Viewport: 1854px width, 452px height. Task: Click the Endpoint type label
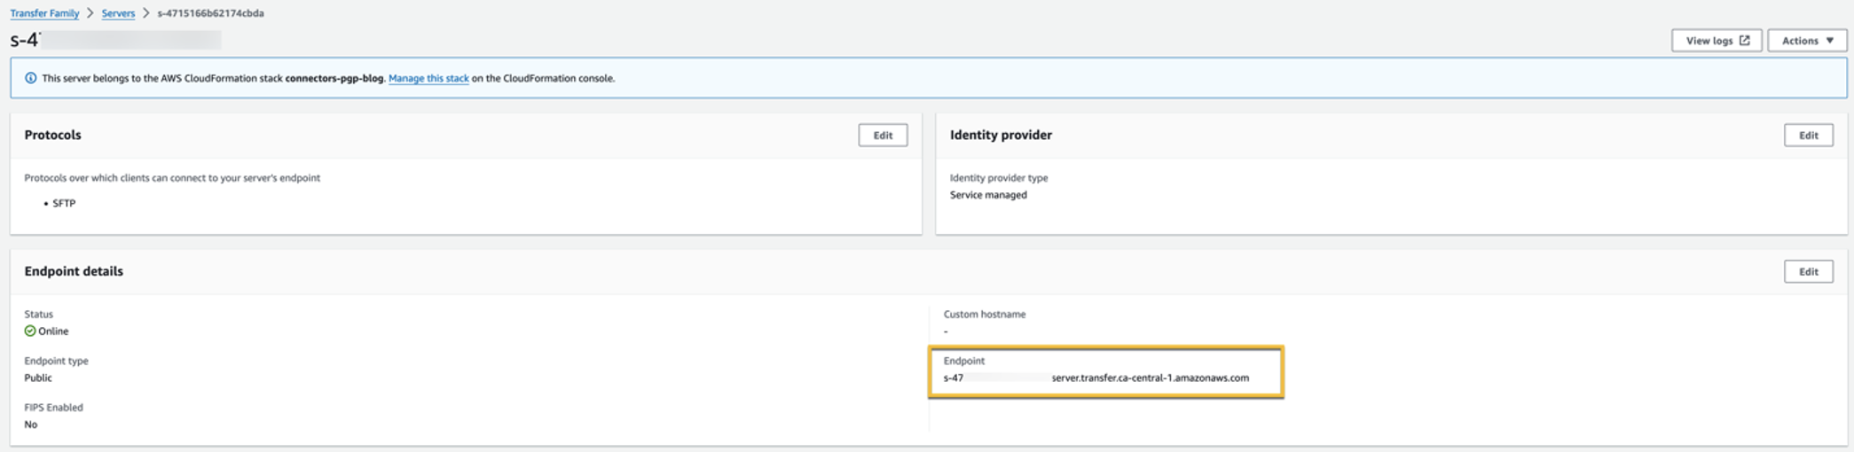[56, 361]
